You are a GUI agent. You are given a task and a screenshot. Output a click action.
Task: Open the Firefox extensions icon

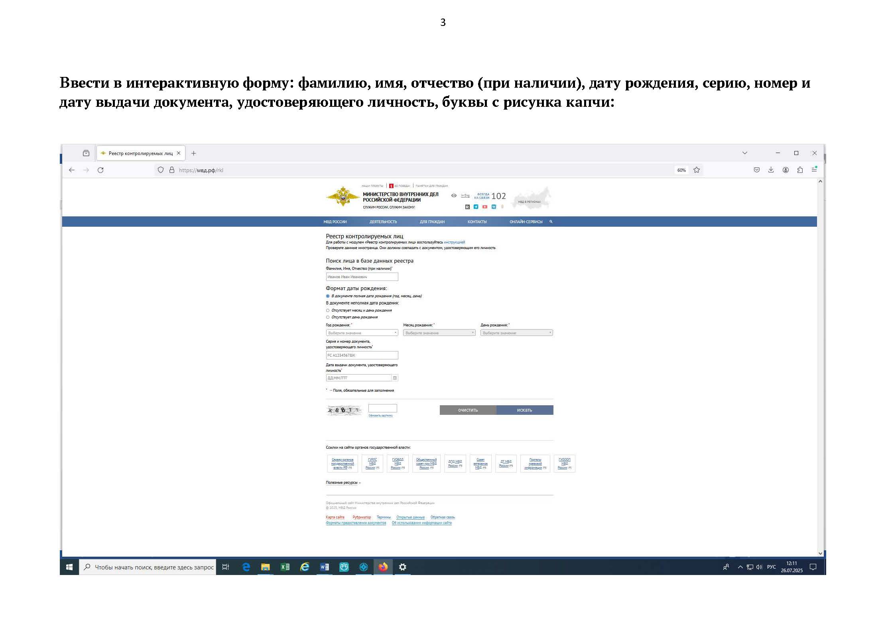(800, 170)
